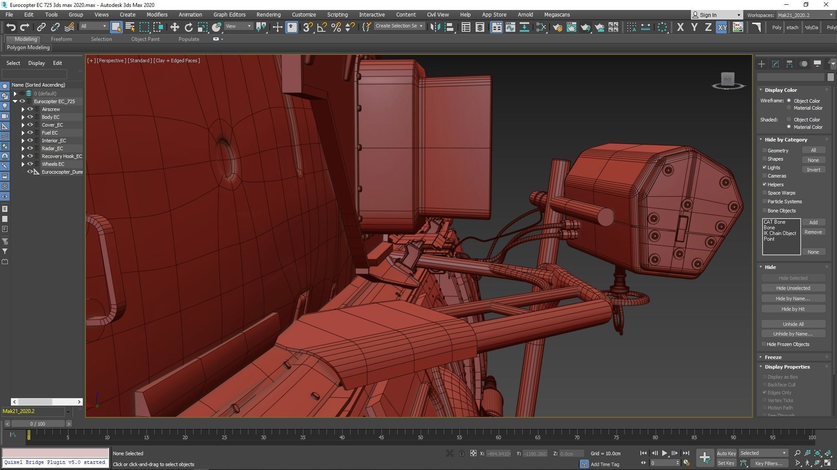Click the Hide by Name button

click(x=793, y=299)
